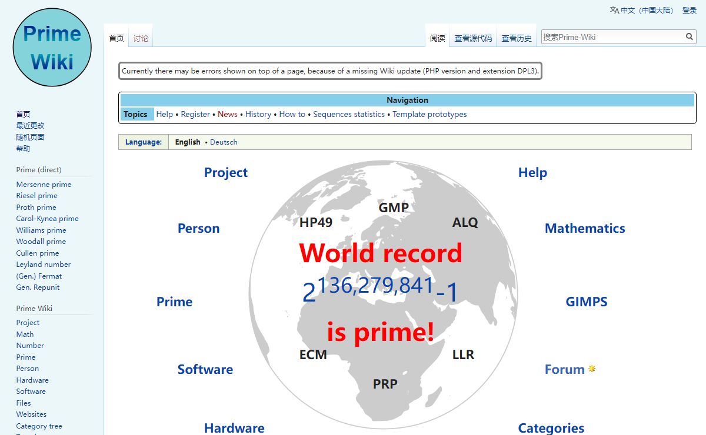Click PRP on the globe
The image size is (706, 435).
[385, 384]
